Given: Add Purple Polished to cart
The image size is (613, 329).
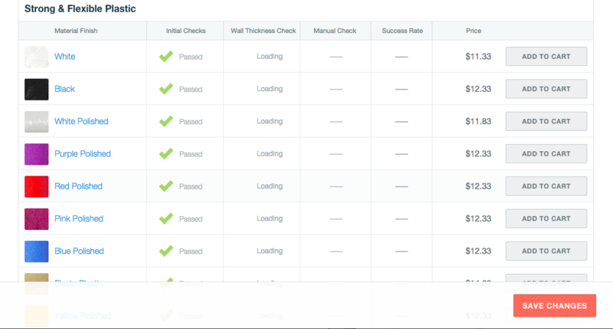Looking at the screenshot, I should tap(546, 153).
